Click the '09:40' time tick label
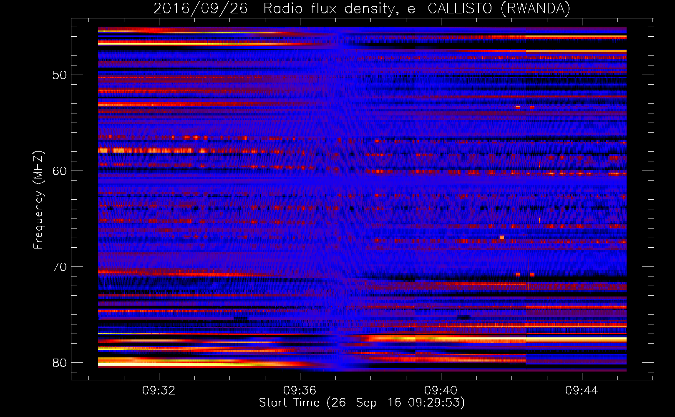Viewport: 675px width, 417px height. click(x=441, y=391)
